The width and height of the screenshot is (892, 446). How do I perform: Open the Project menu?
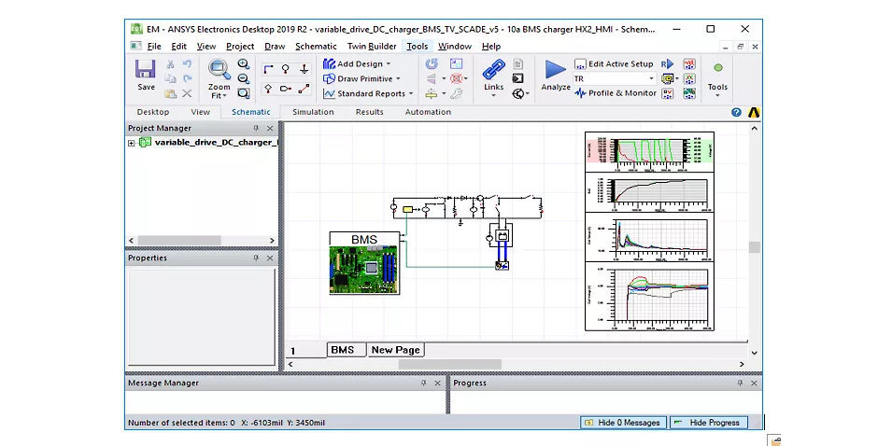[240, 47]
